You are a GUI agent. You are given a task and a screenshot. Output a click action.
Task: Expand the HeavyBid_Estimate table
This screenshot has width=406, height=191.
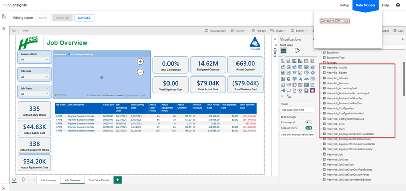coord(321,78)
